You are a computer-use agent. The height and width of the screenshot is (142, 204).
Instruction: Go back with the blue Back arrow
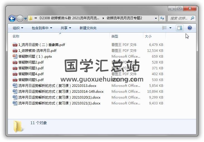click(12, 18)
